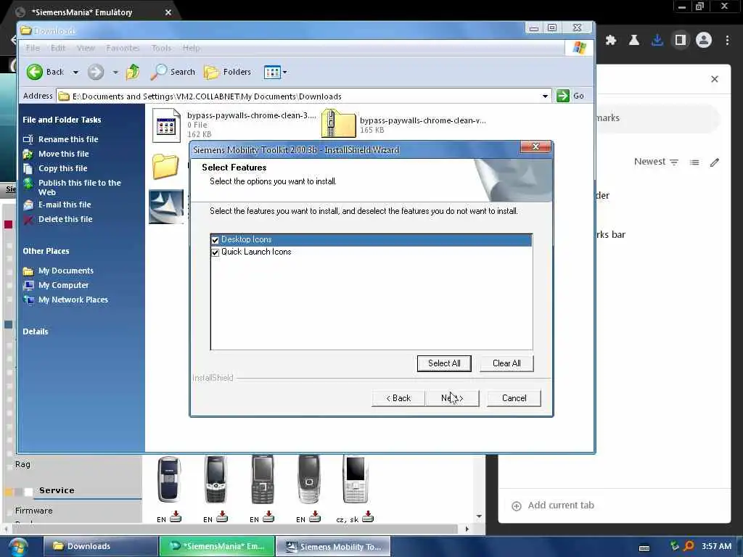Open the View menu
This screenshot has width=743, height=557.
(86, 48)
